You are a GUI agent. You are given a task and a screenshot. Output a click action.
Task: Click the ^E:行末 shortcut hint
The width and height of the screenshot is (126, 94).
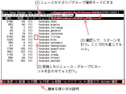pos(44,82)
